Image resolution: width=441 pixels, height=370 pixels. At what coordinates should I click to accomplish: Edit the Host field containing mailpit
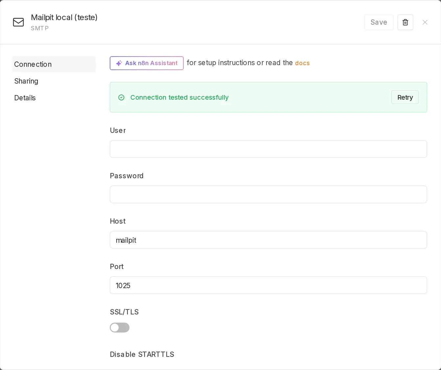(268, 240)
